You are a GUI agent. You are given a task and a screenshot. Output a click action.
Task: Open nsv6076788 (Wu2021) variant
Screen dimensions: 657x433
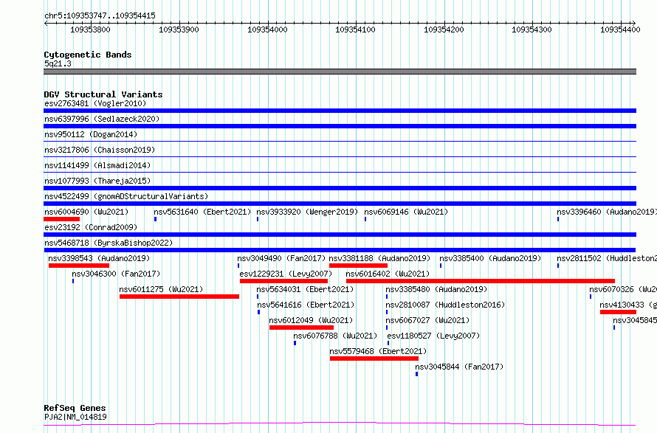[x=335, y=336]
